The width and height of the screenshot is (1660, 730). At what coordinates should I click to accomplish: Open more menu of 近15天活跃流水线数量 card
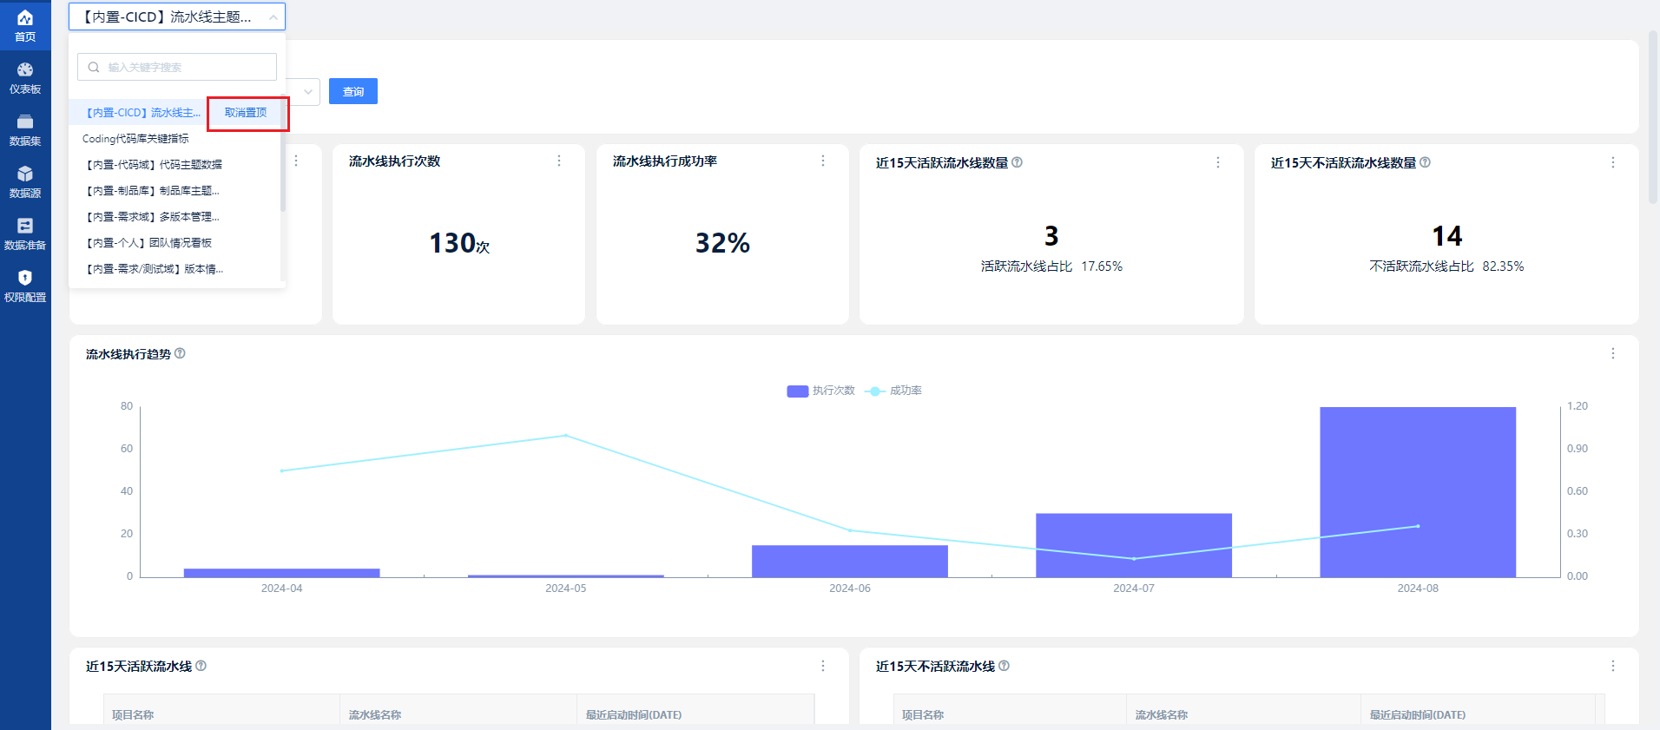1218,162
